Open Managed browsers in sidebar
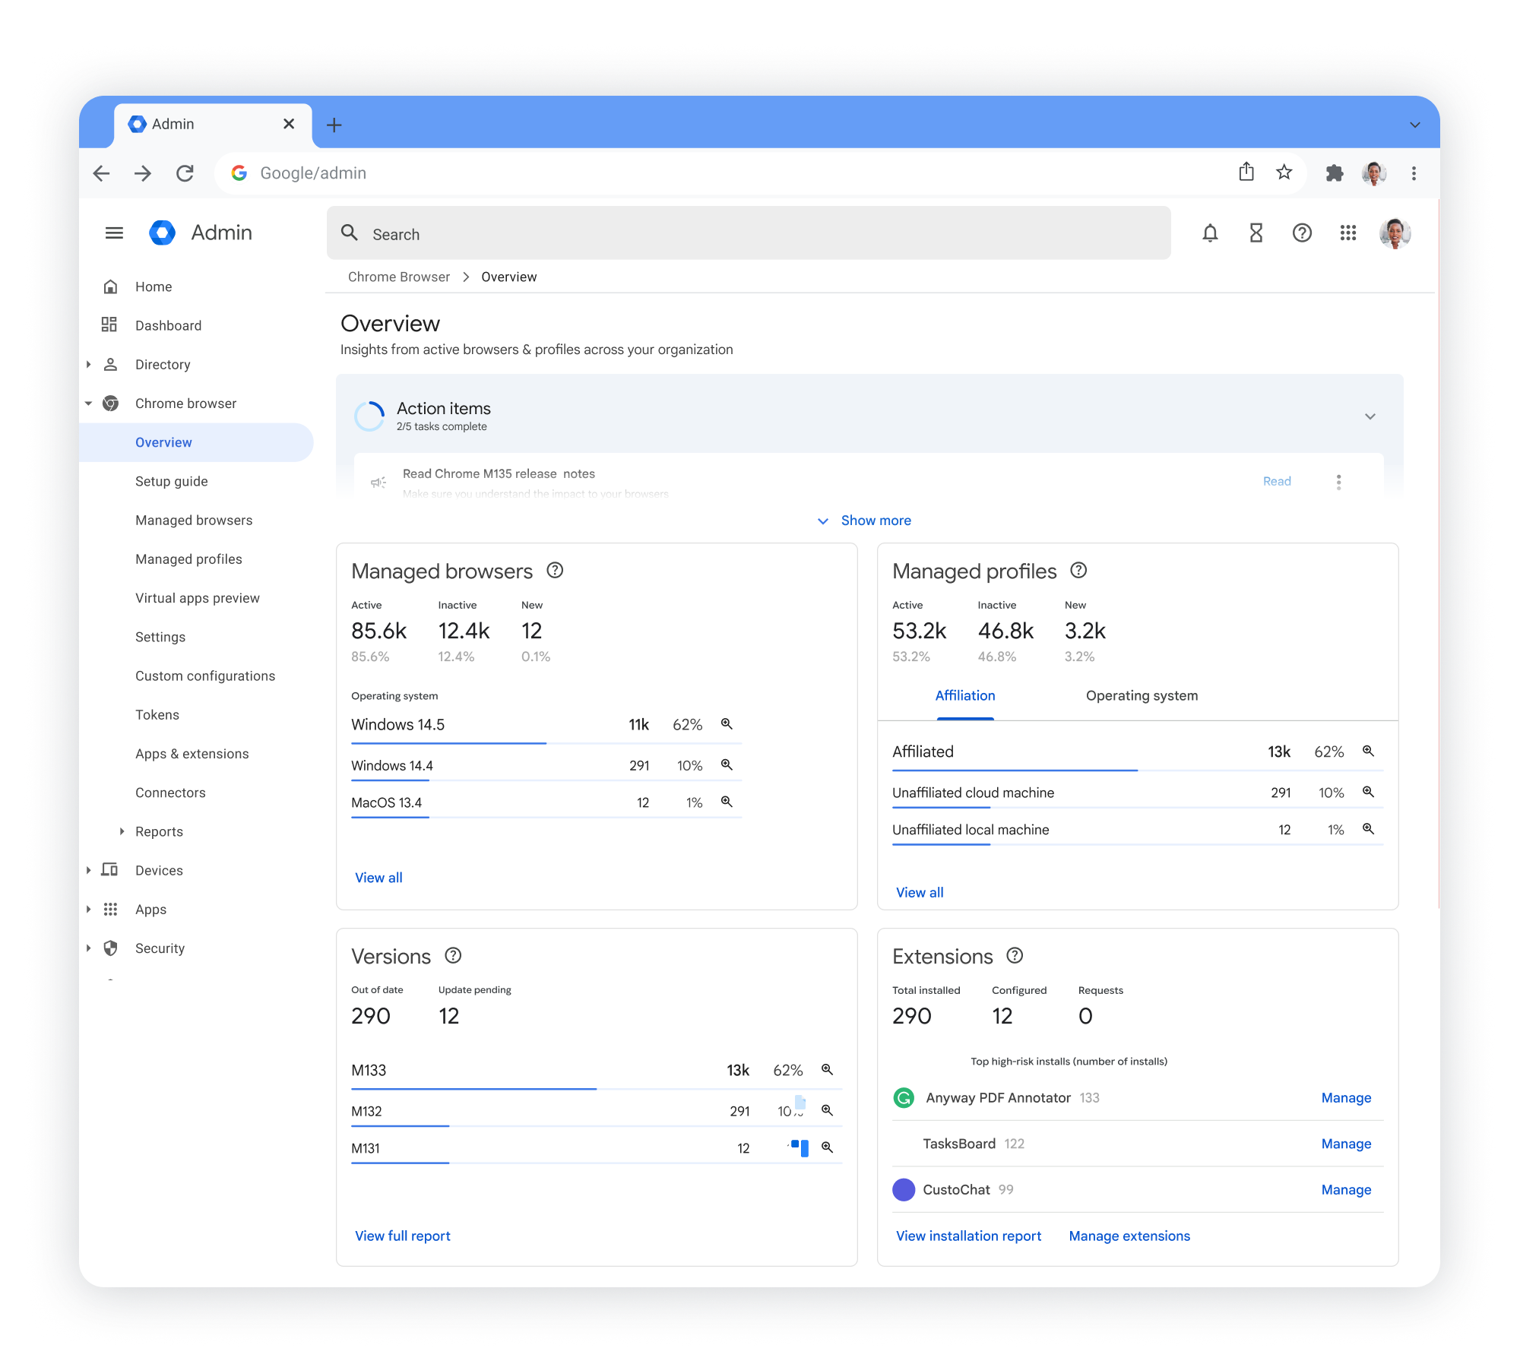Screen dimensions: 1520x1364 pos(194,521)
